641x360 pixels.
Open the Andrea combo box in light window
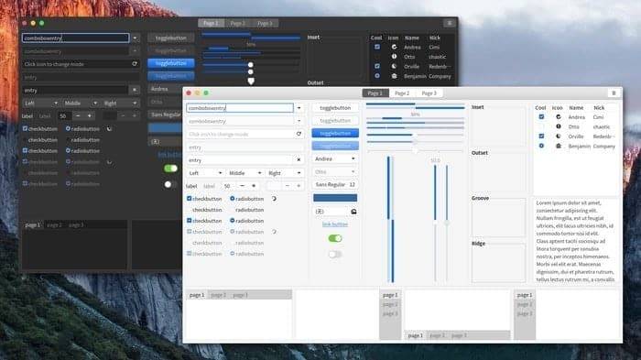coord(335,158)
